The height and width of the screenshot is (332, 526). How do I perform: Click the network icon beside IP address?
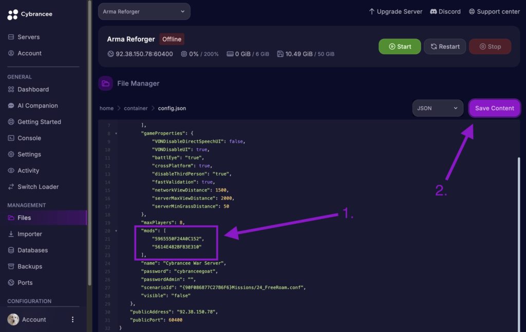pos(111,54)
